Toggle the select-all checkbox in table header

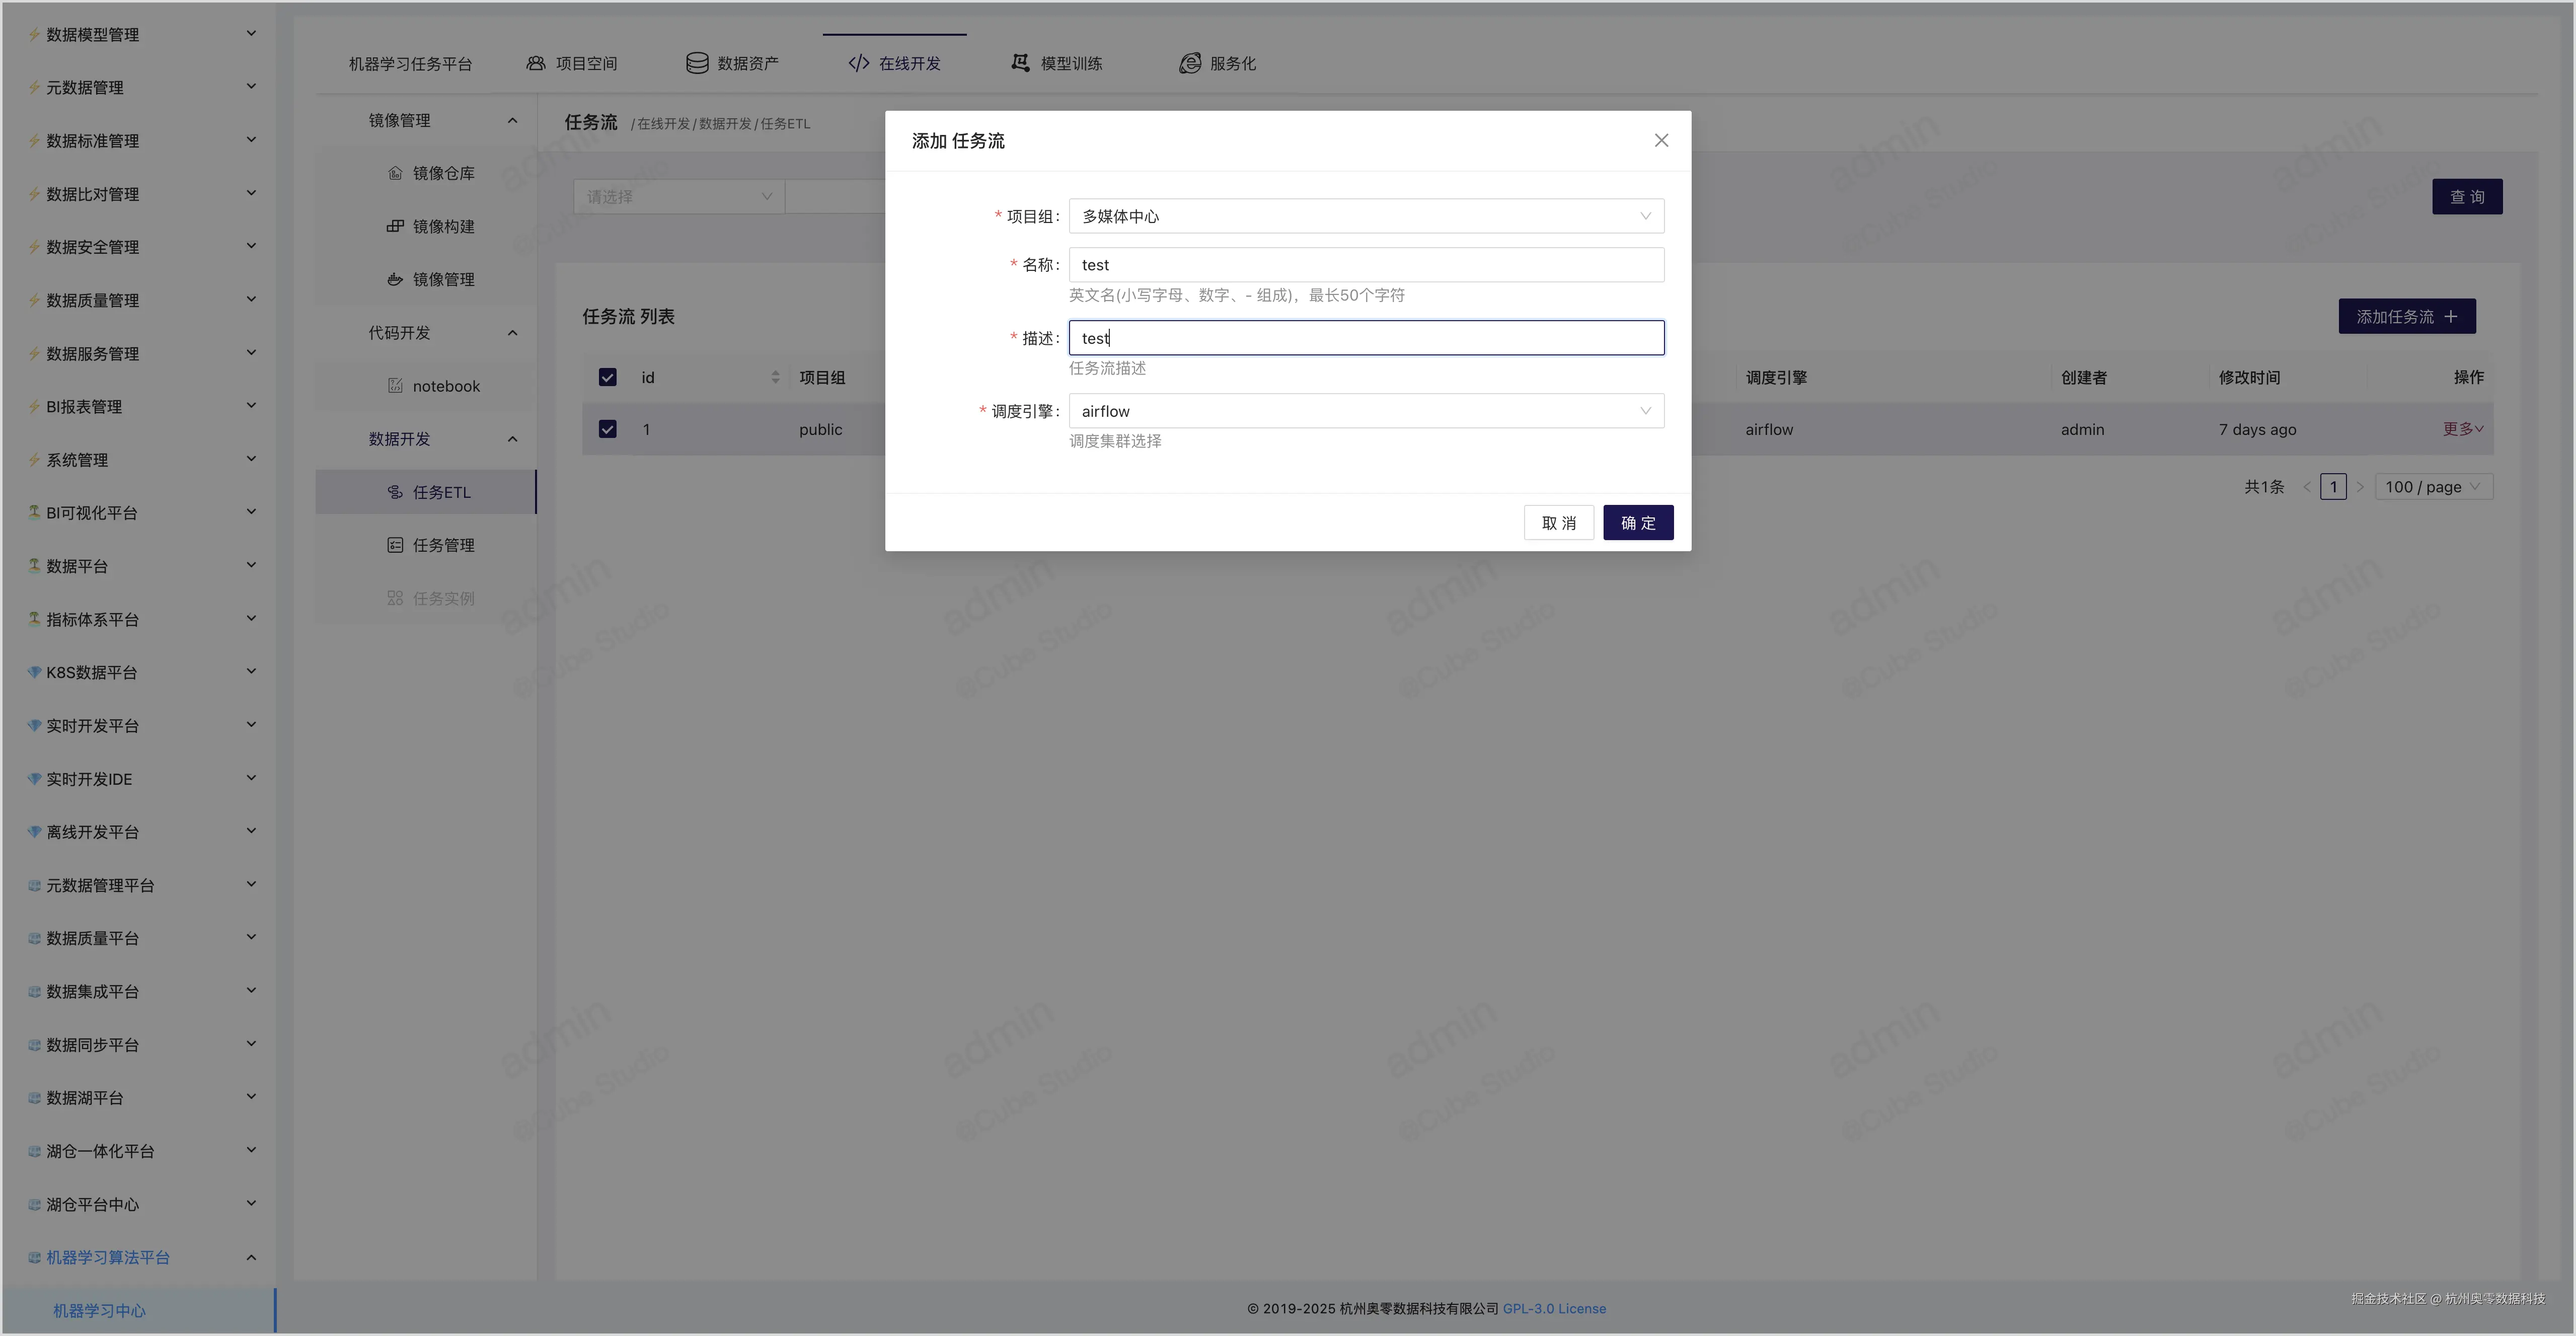607,377
